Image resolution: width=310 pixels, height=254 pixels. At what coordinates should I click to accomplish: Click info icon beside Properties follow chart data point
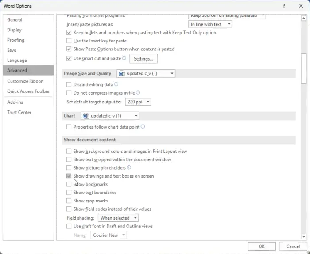pos(143,127)
